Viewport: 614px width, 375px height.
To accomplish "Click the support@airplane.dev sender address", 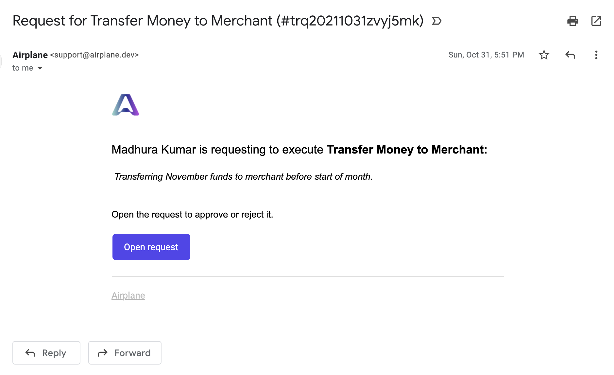I will click(94, 55).
